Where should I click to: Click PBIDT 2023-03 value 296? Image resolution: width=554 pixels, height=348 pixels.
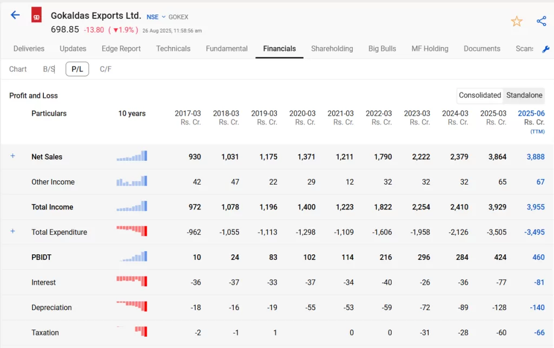424,257
